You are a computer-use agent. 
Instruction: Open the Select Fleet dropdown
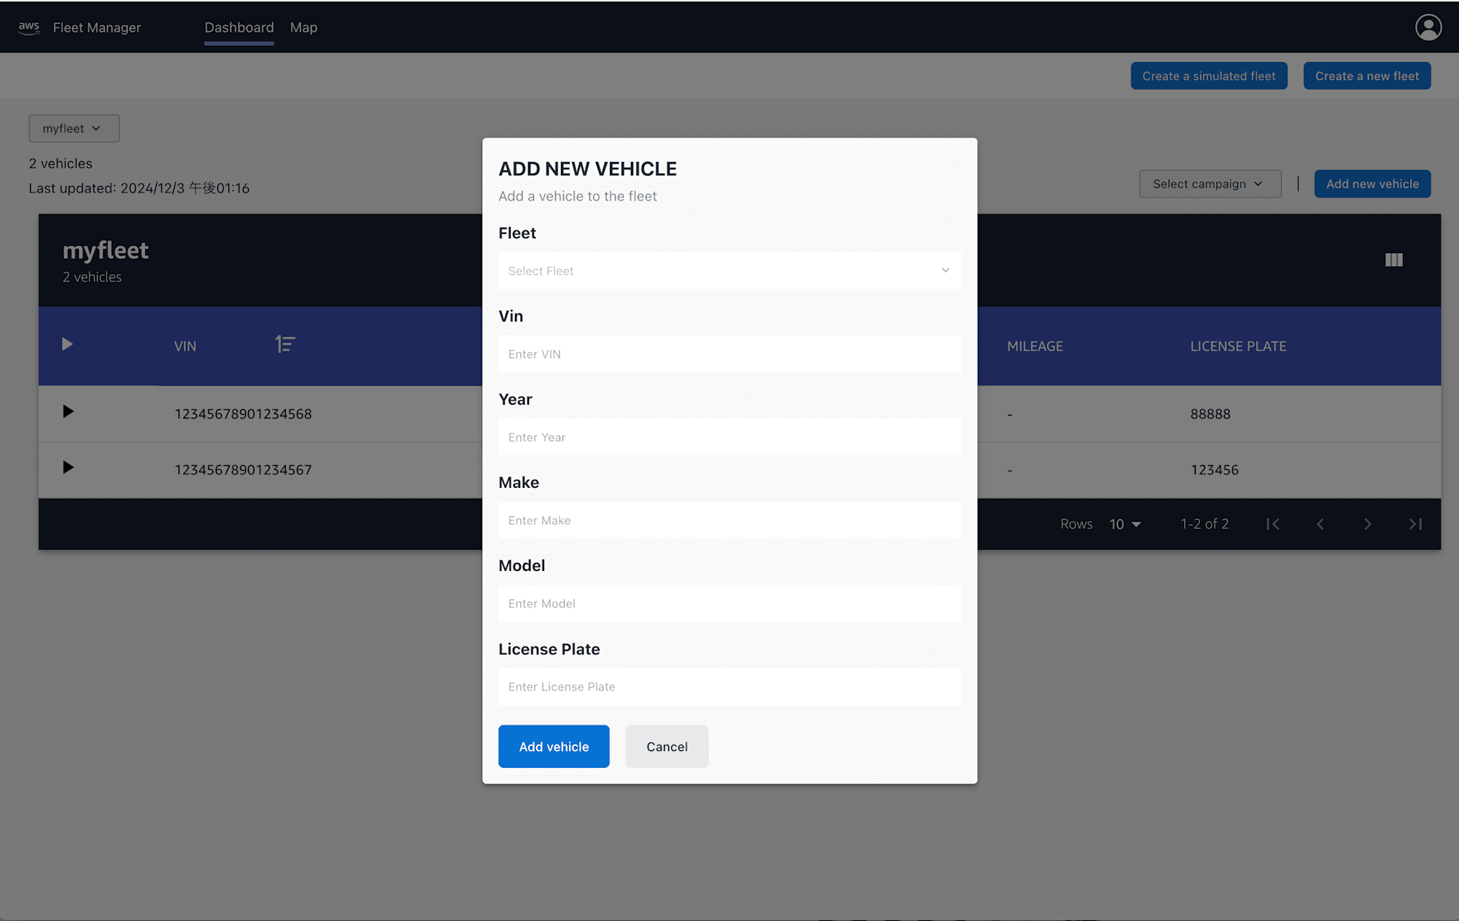(729, 270)
